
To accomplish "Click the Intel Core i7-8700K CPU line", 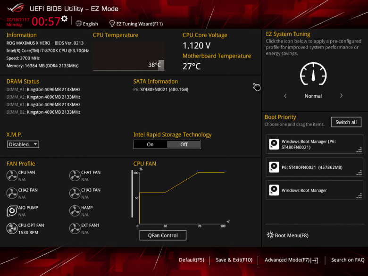I will pos(48,50).
